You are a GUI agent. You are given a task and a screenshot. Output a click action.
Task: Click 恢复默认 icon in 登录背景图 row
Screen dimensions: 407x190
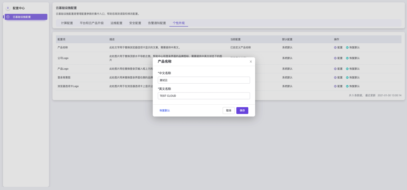347,78
